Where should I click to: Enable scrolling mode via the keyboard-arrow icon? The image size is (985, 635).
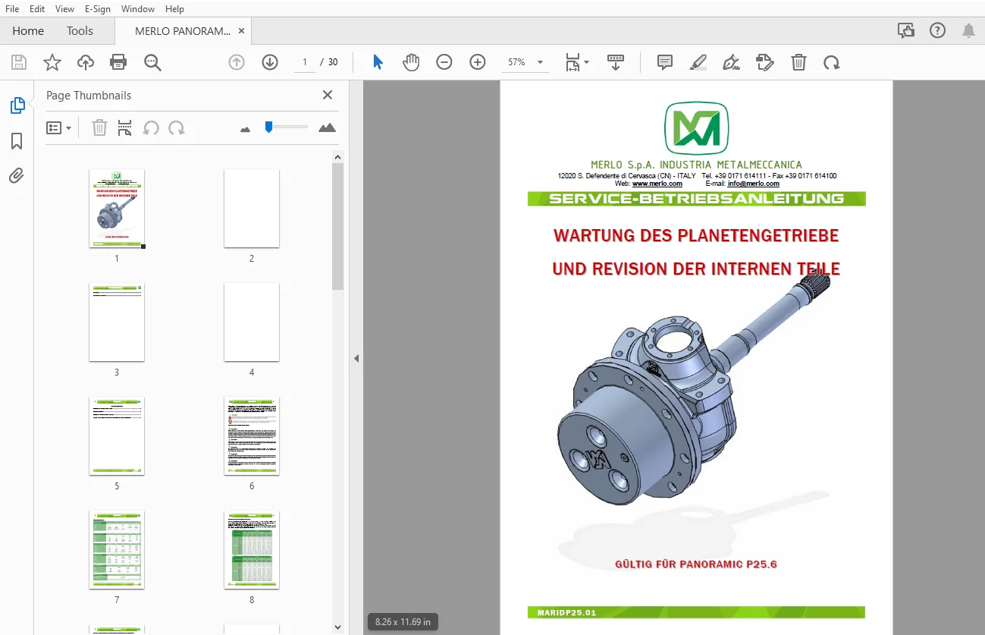pyautogui.click(x=615, y=62)
